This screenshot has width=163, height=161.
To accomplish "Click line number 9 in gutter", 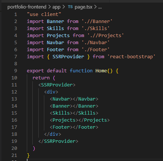I will (16, 71).
